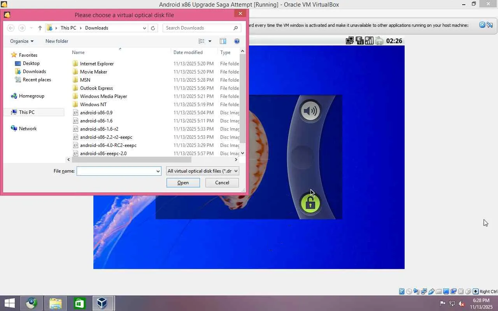The image size is (498, 311).
Task: Click the don't-show-again icon on VirtualBox notification
Action: point(490,25)
